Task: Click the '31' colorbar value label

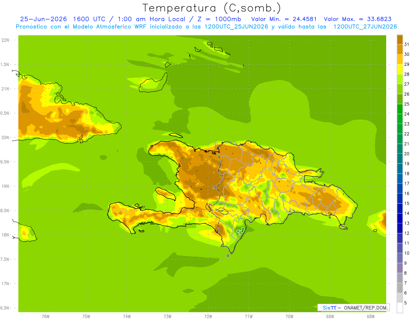Action: [407, 44]
